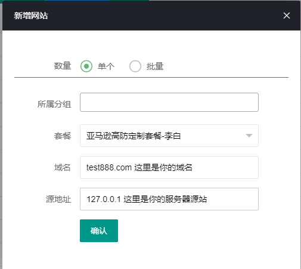Click the 所属分组 field label
This screenshot has height=269, width=301.
point(54,104)
